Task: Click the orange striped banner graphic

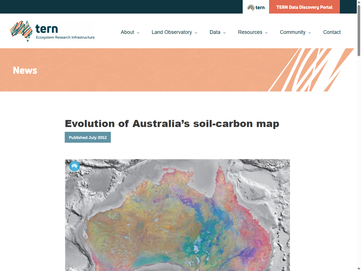Action: [310, 70]
